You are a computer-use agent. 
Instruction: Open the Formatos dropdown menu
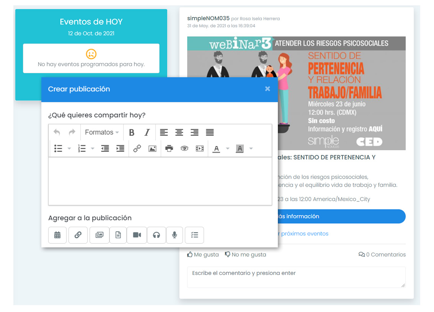click(x=102, y=133)
